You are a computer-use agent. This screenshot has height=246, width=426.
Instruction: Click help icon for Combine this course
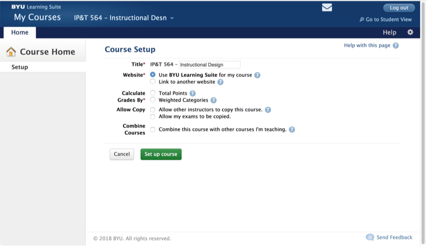pyautogui.click(x=292, y=129)
